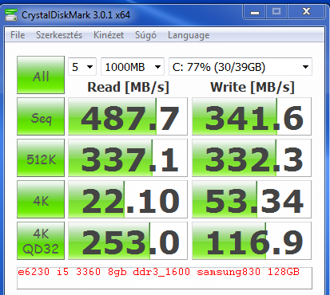This screenshot has height=295, width=330.
Task: Run all benchmarks with the All button
Action: pyautogui.click(x=41, y=75)
